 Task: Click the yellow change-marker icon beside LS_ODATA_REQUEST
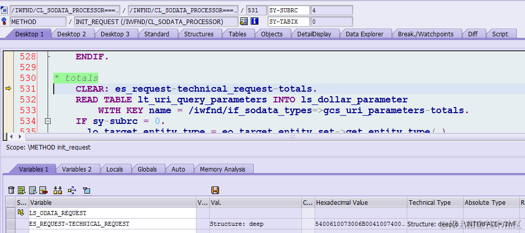pos(21,213)
